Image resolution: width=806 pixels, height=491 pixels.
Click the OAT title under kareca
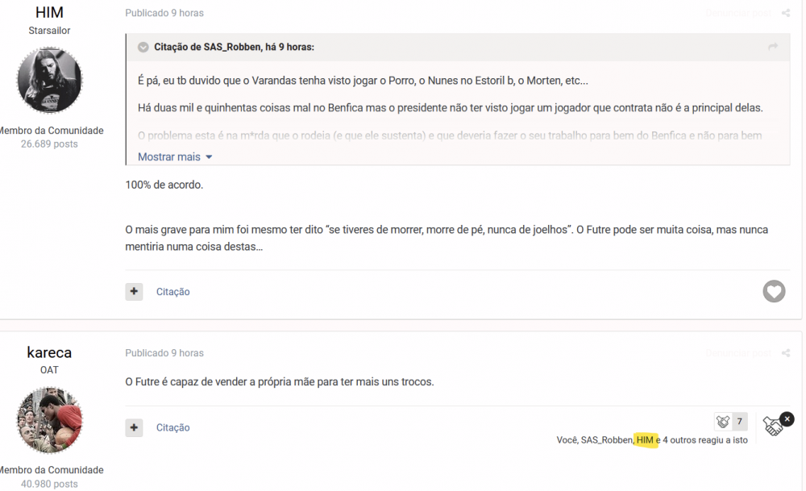pos(49,370)
